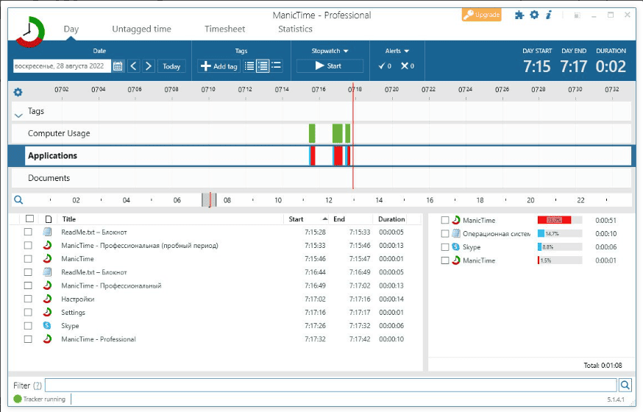Select the middle list view mode icon
643x412 pixels.
click(x=263, y=66)
